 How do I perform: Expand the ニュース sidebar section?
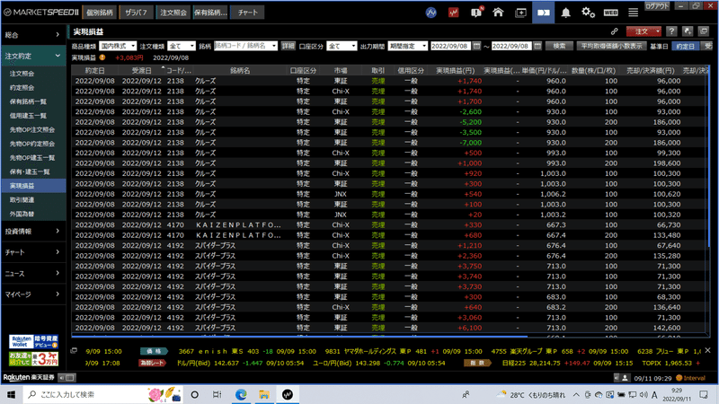coord(32,274)
